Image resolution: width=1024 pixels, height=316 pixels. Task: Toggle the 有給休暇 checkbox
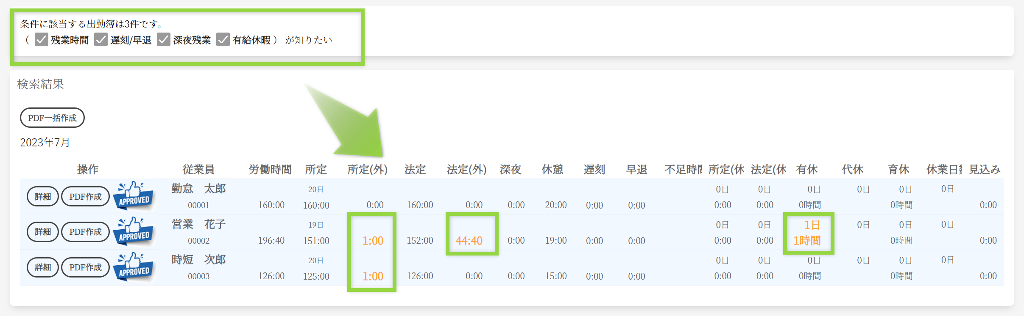pyautogui.click(x=223, y=40)
